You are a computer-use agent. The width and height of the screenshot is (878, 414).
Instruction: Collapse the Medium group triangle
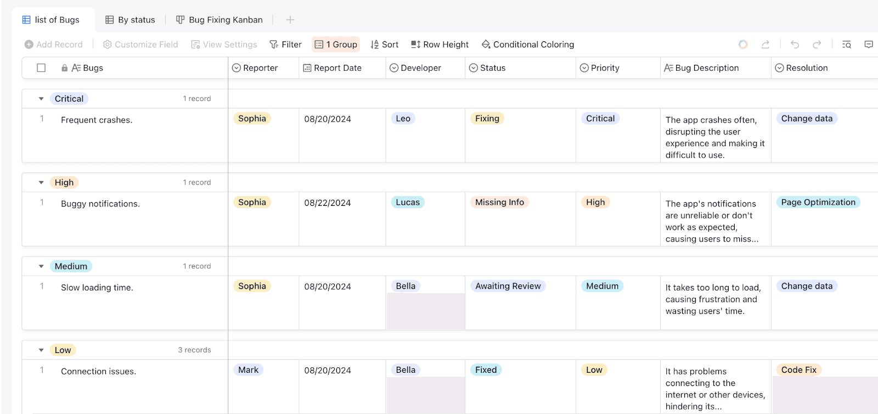click(41, 266)
